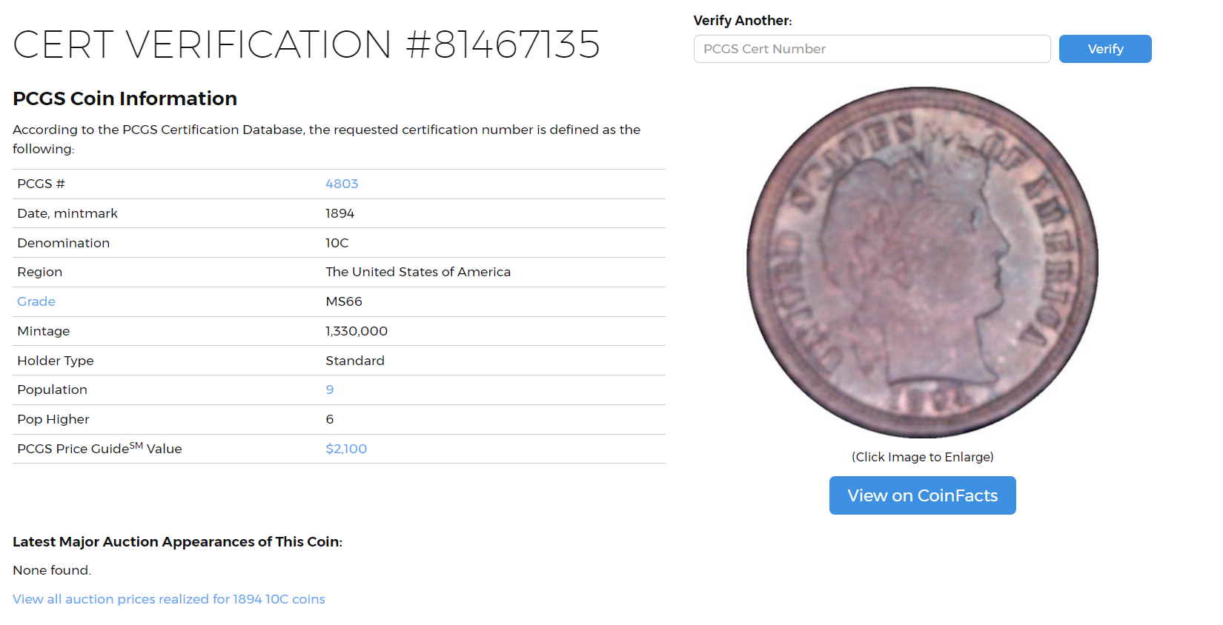
Task: Enlarge the 1894 dime coin image
Action: pos(922,262)
